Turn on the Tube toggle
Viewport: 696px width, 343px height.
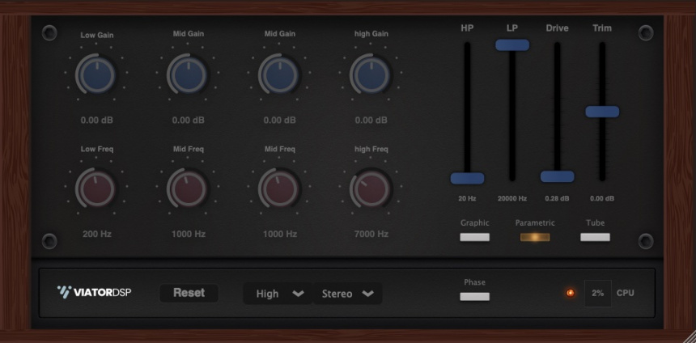[595, 237]
